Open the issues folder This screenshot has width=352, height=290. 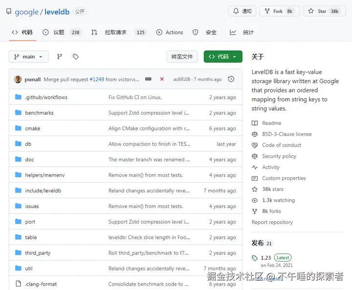coord(32,206)
